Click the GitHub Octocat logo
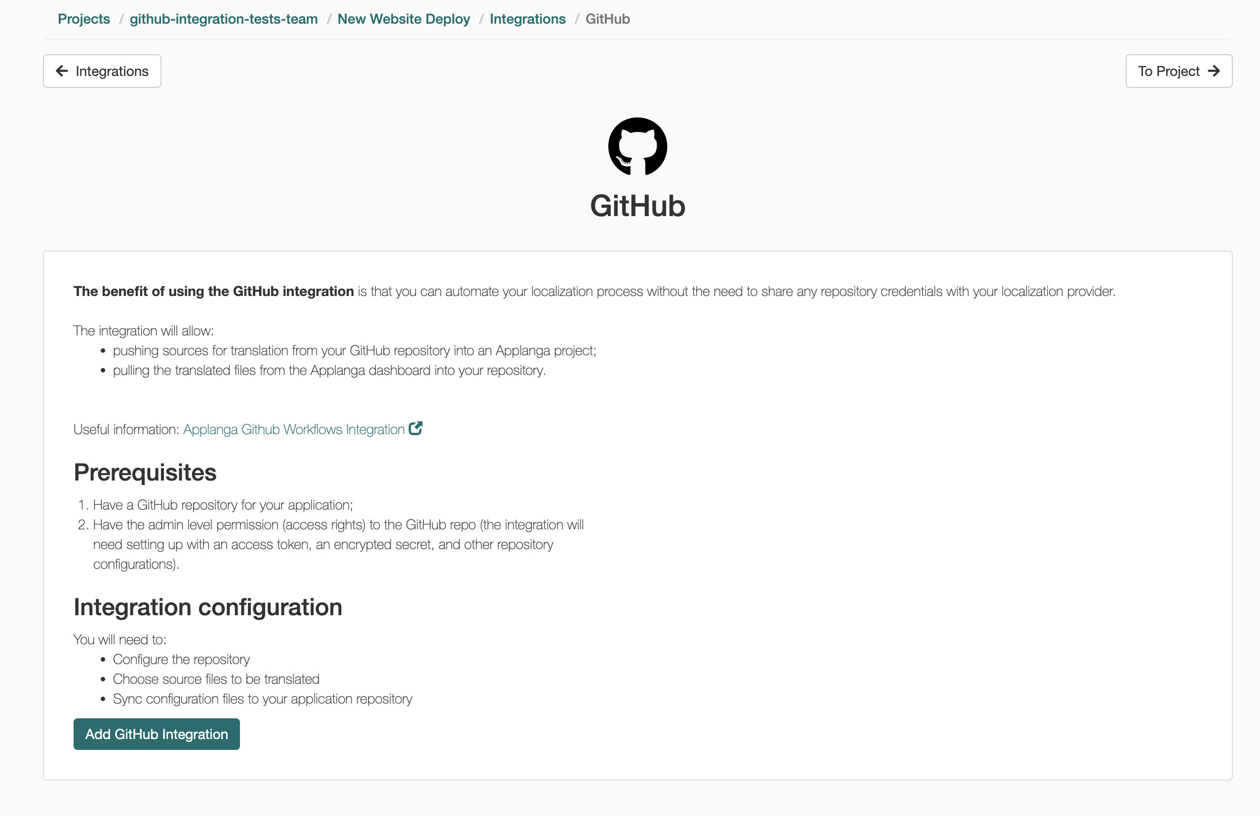 click(637, 147)
